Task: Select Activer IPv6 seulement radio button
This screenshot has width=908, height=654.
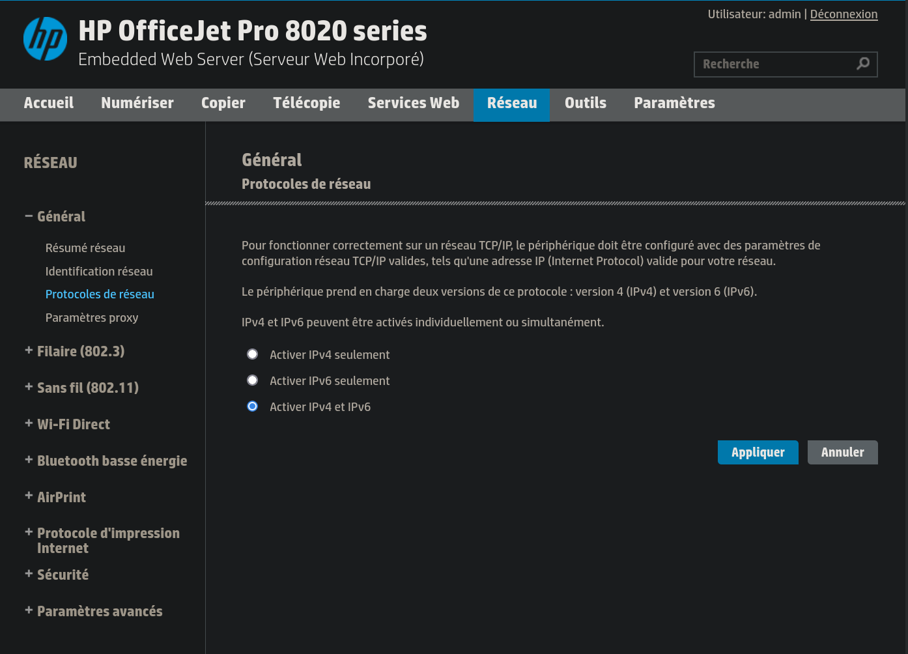Action: [x=253, y=380]
